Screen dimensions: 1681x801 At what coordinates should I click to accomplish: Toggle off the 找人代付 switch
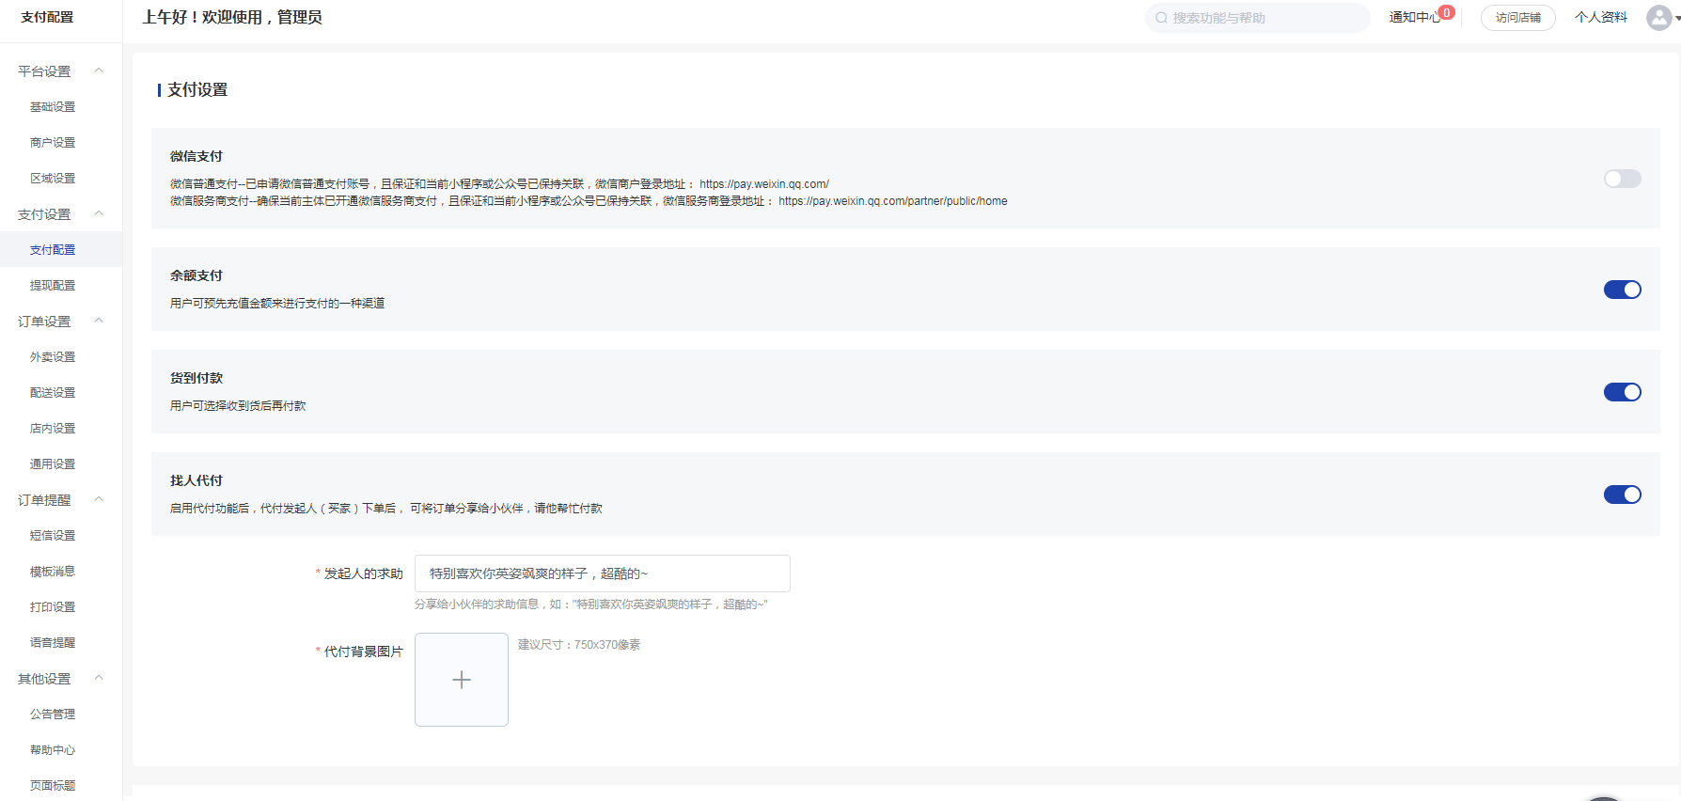(x=1623, y=495)
